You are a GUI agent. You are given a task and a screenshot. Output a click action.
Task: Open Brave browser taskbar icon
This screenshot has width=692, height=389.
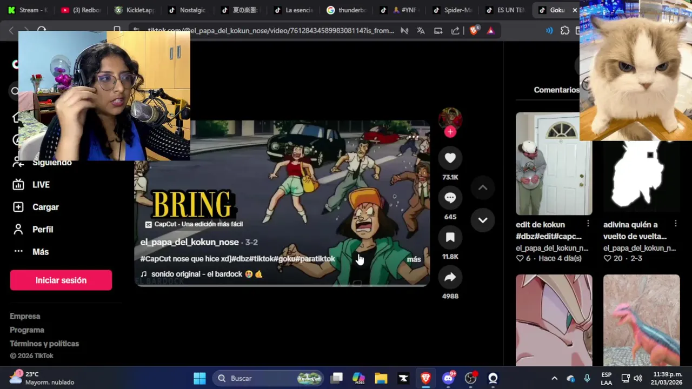pyautogui.click(x=425, y=378)
